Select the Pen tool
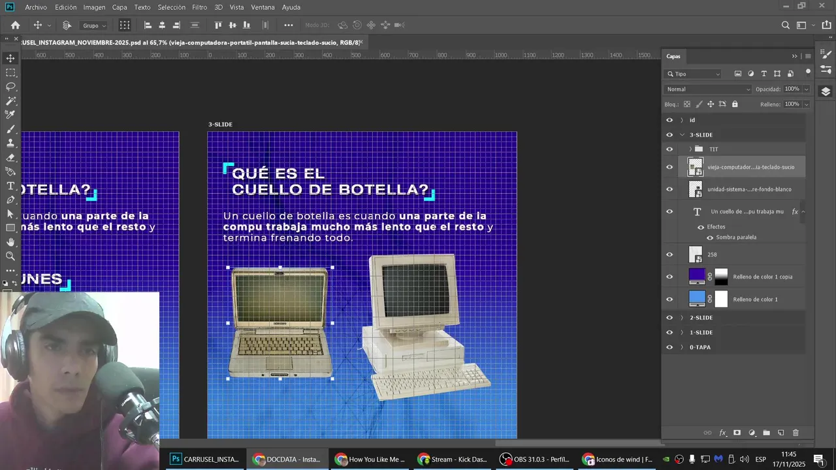The image size is (836, 470). point(10,200)
